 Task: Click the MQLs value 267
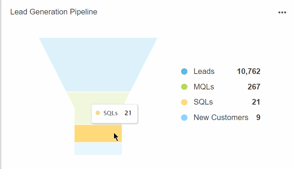[x=254, y=87]
